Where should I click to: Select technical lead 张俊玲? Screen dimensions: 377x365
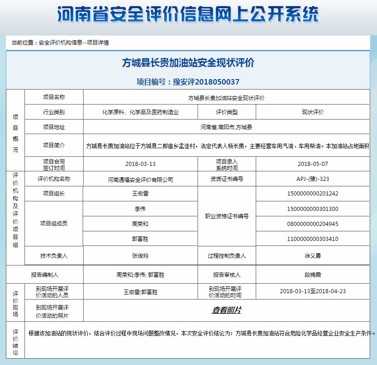pos(140,256)
